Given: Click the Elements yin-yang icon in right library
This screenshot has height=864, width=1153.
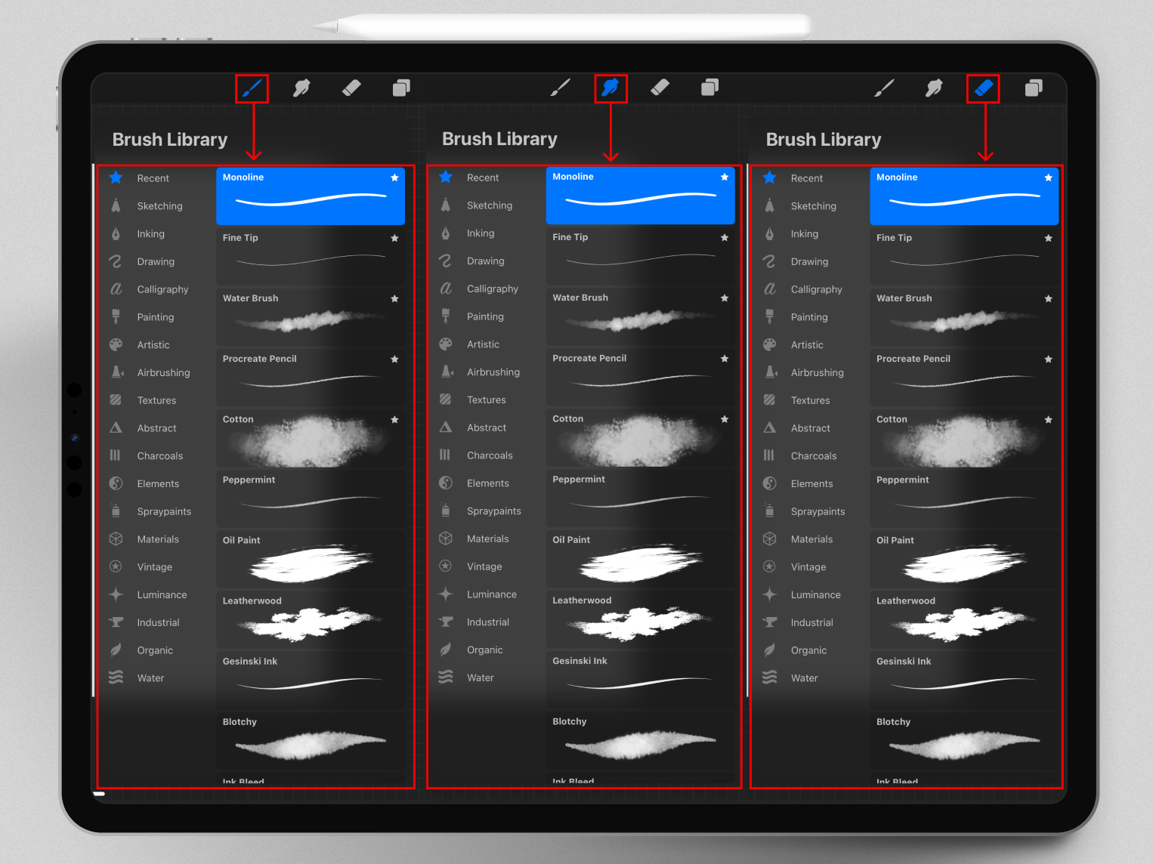Looking at the screenshot, I should pos(769,483).
